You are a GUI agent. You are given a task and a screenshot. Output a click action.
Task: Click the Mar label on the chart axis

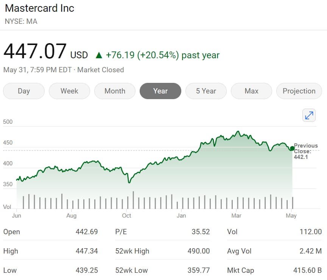(236, 216)
